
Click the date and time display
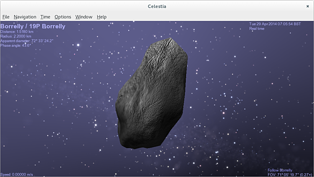[x=275, y=24]
